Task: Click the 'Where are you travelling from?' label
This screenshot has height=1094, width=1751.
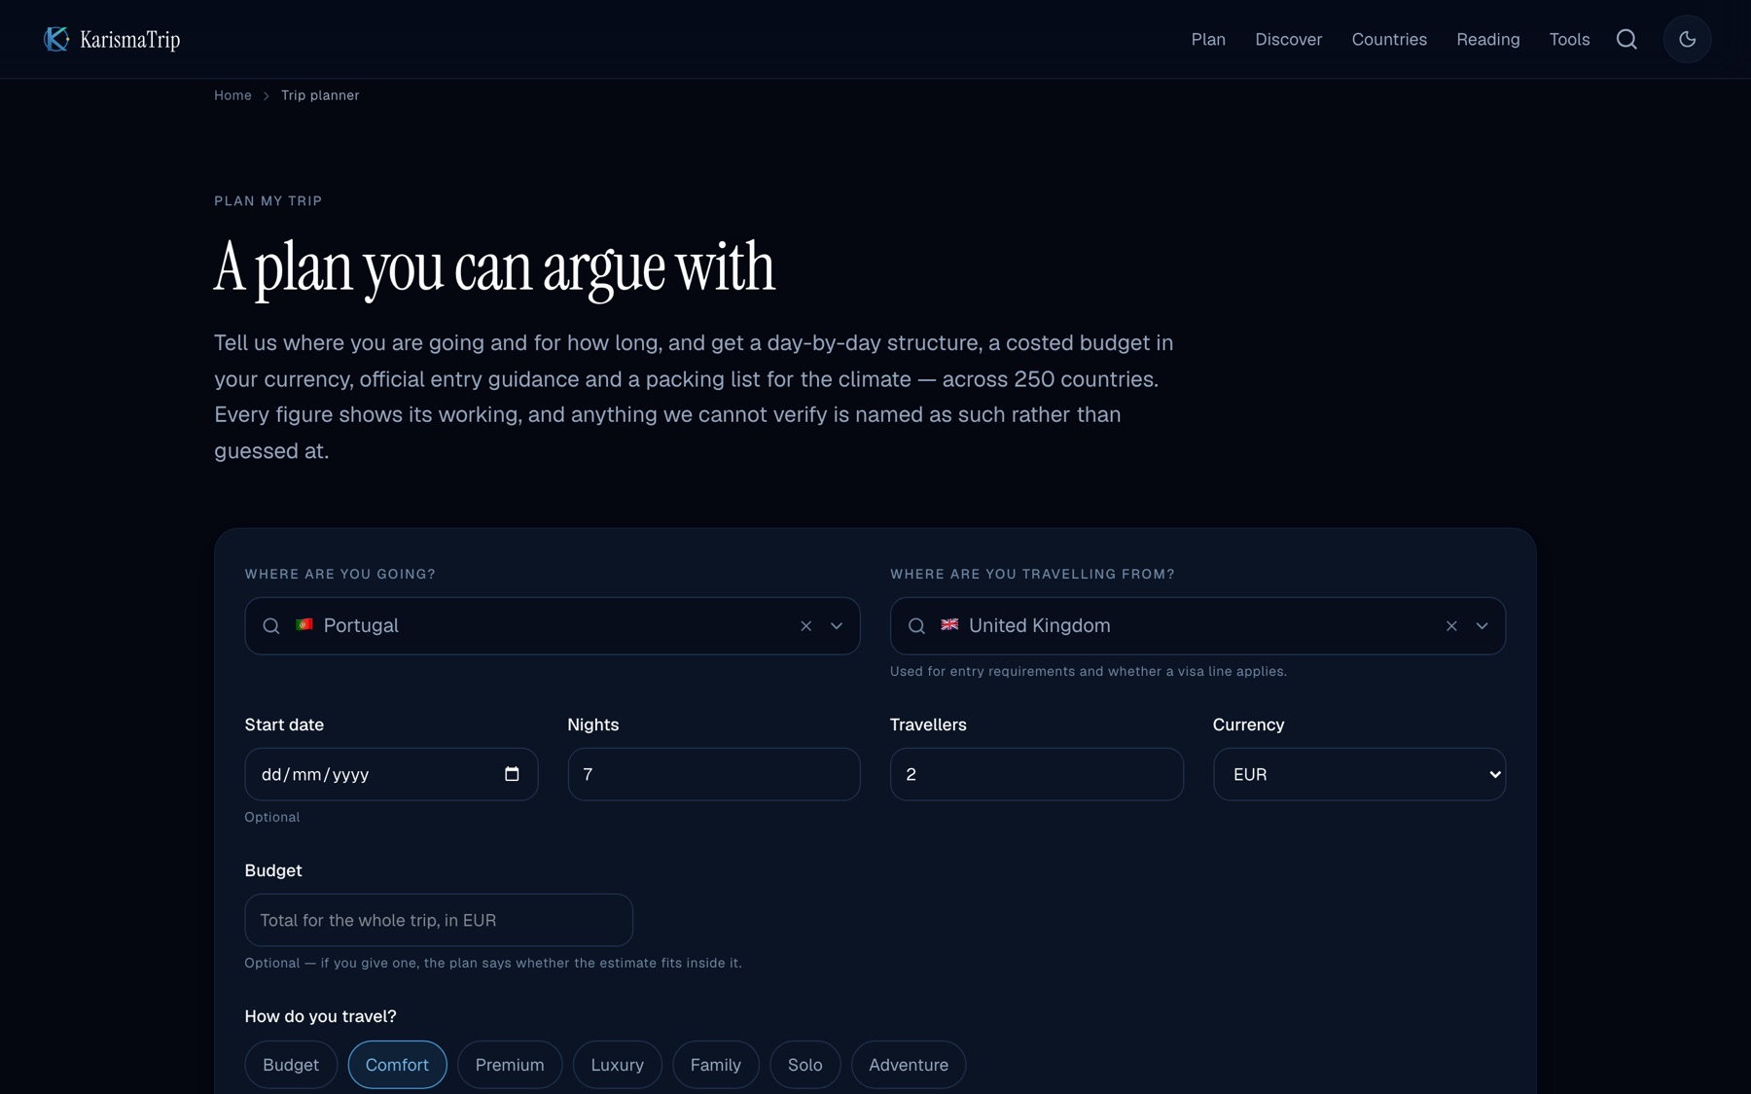Action: [1032, 575]
